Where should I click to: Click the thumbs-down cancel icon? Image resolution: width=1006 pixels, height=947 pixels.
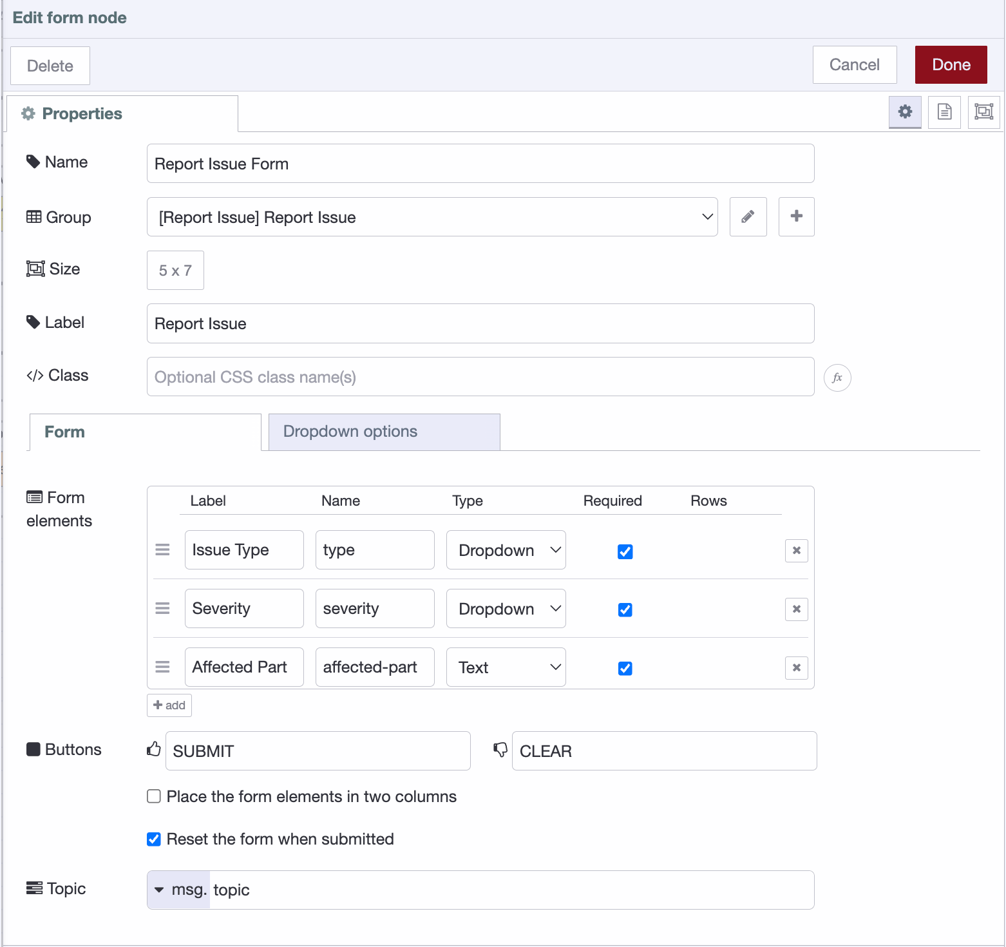coord(500,749)
